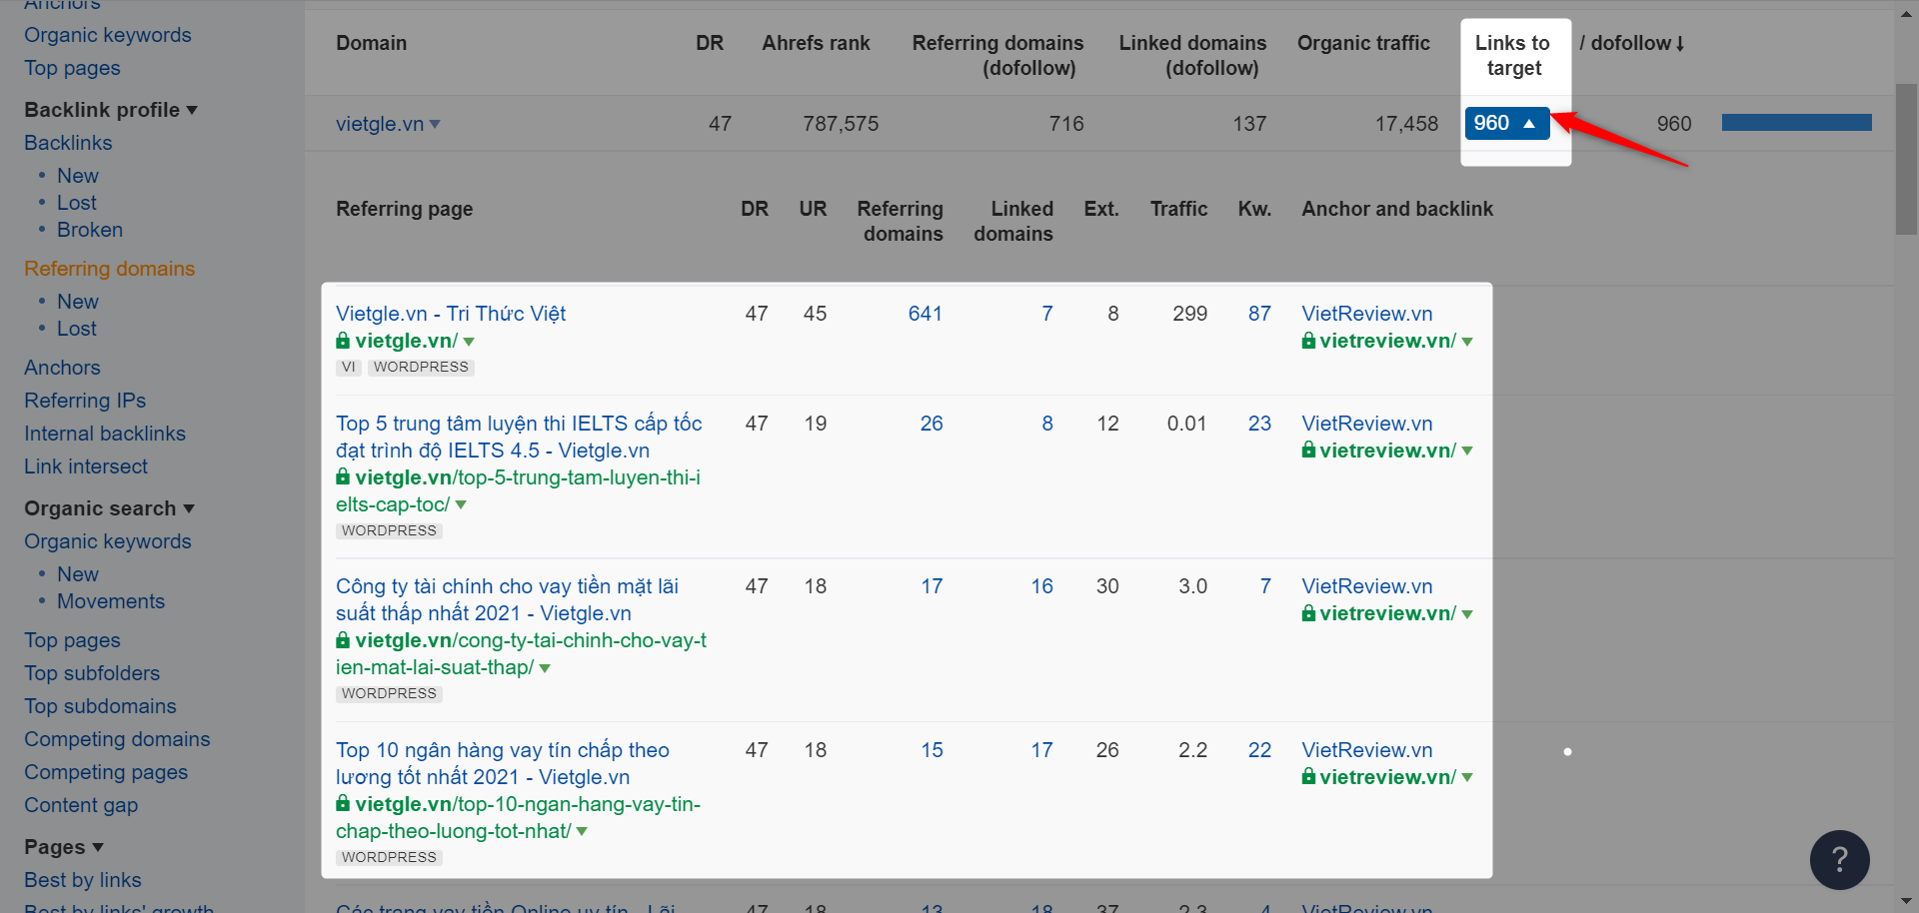The image size is (1919, 913).
Task: Open VietReview.vn anchor in Vietgle.vn homepage row
Action: click(1366, 314)
